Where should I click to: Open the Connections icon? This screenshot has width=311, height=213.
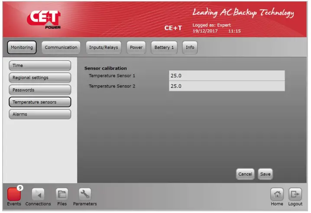38,194
